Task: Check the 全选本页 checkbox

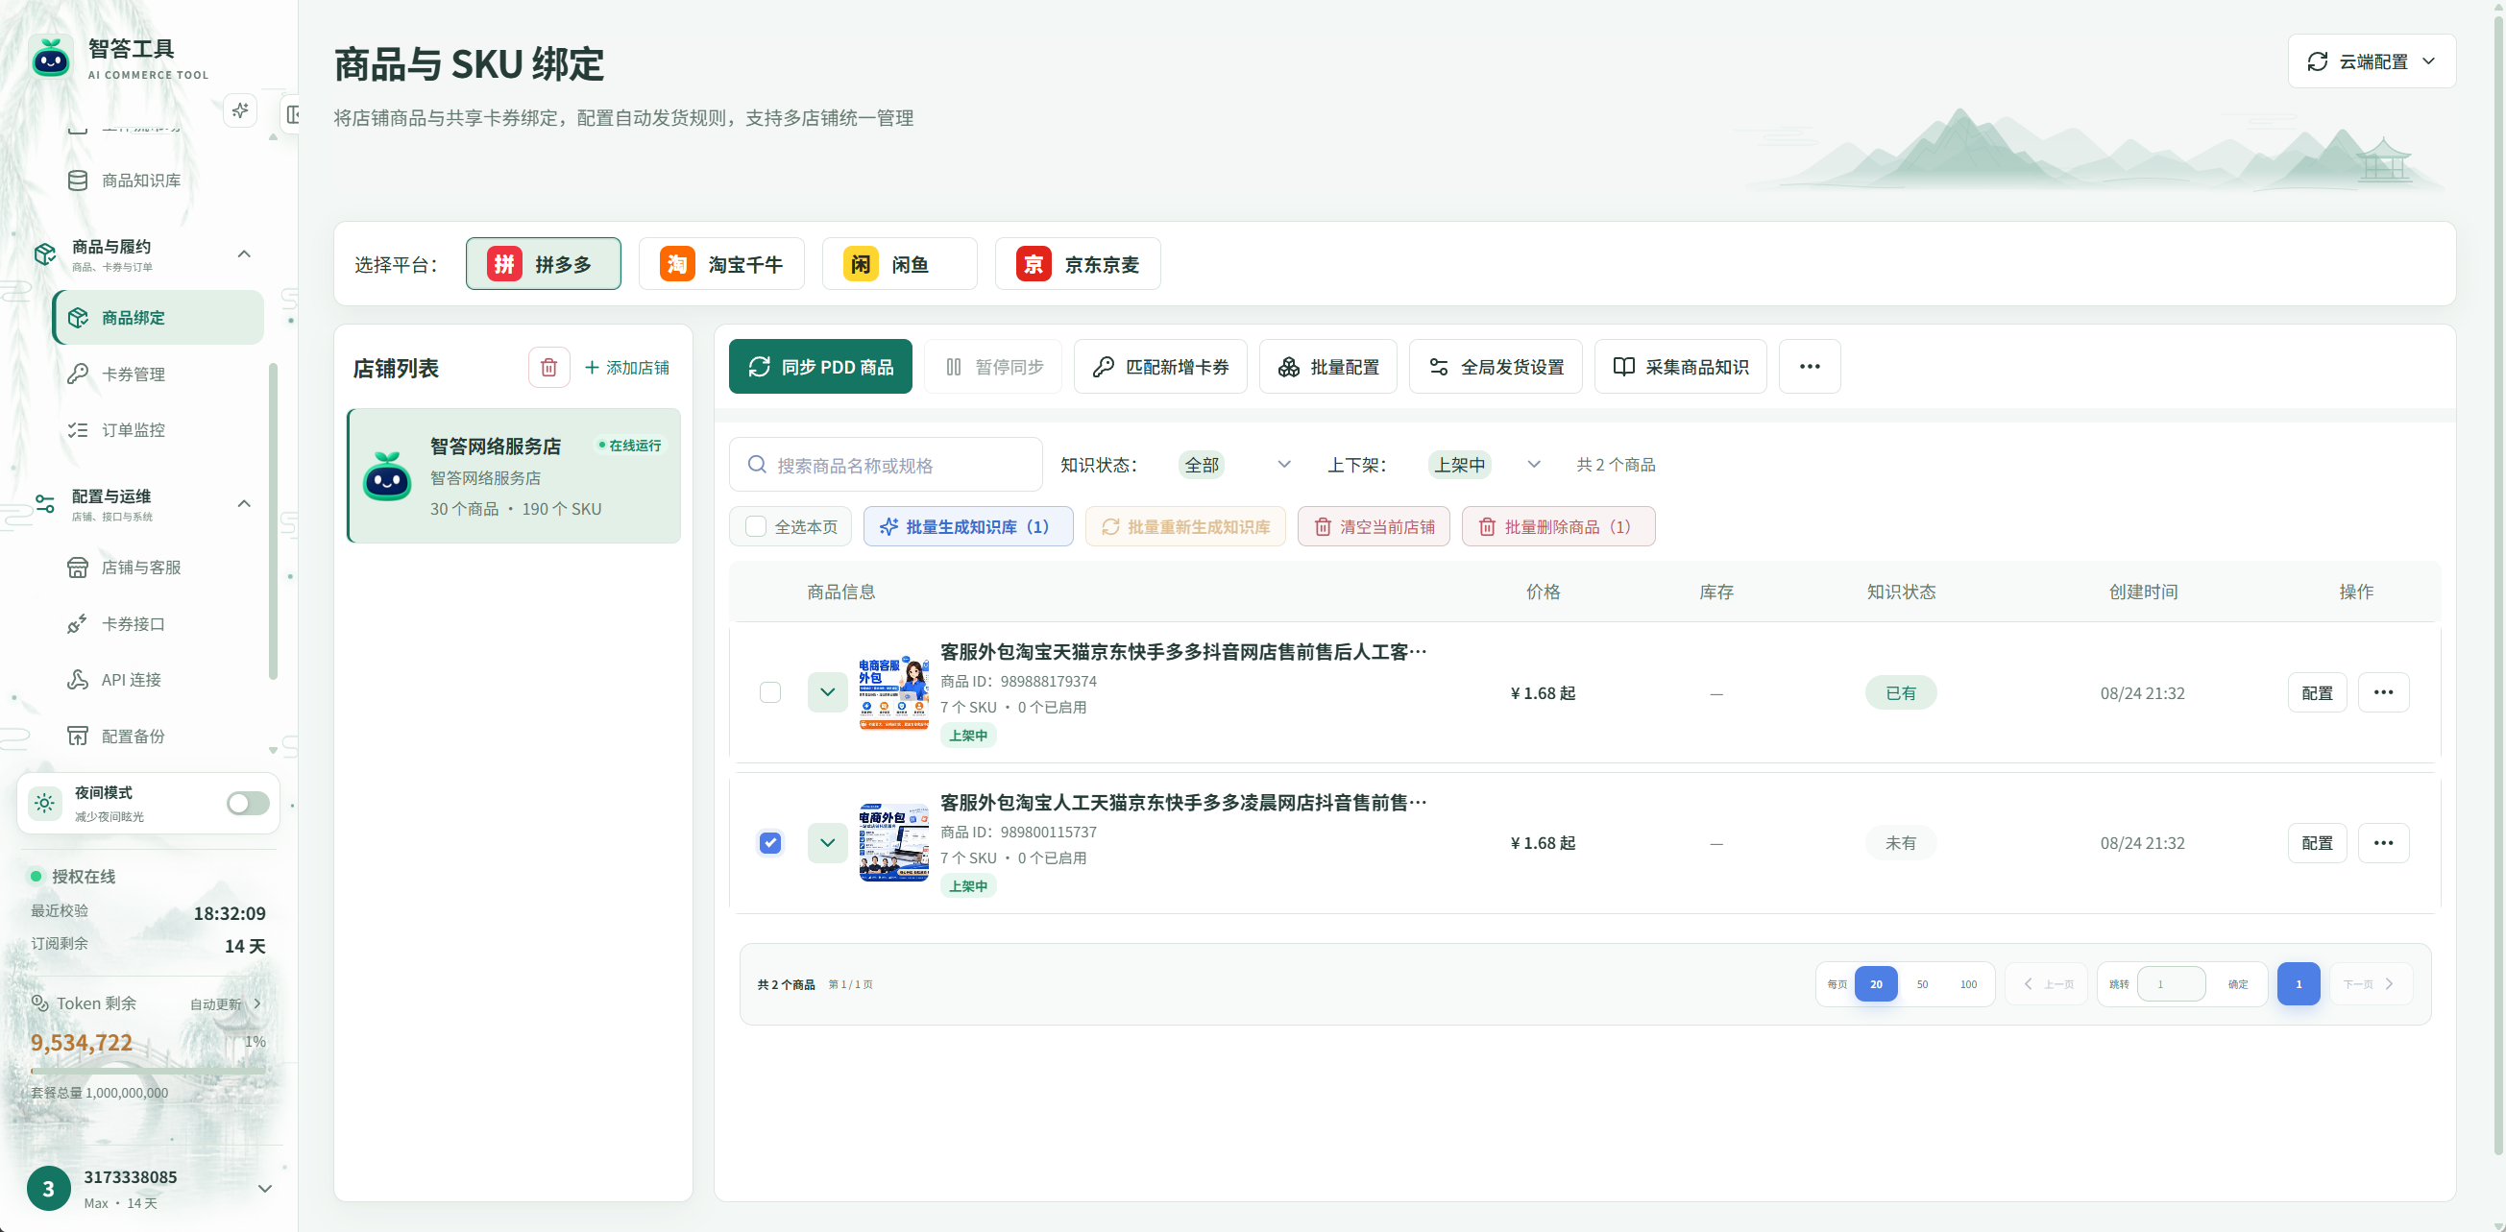Action: (756, 526)
